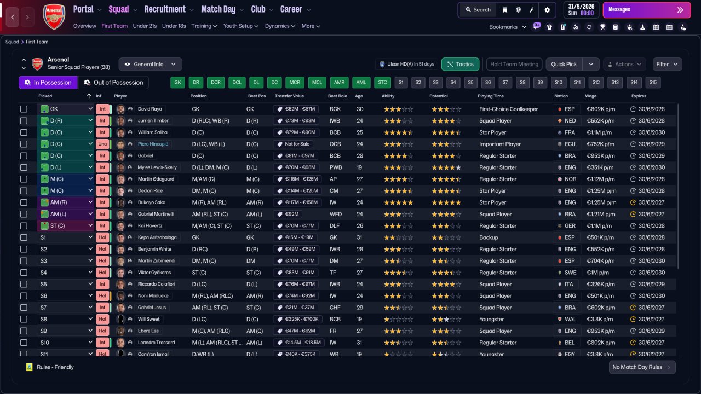Open the Arsenal club crest in the header
This screenshot has width=701, height=394.
[x=54, y=17]
